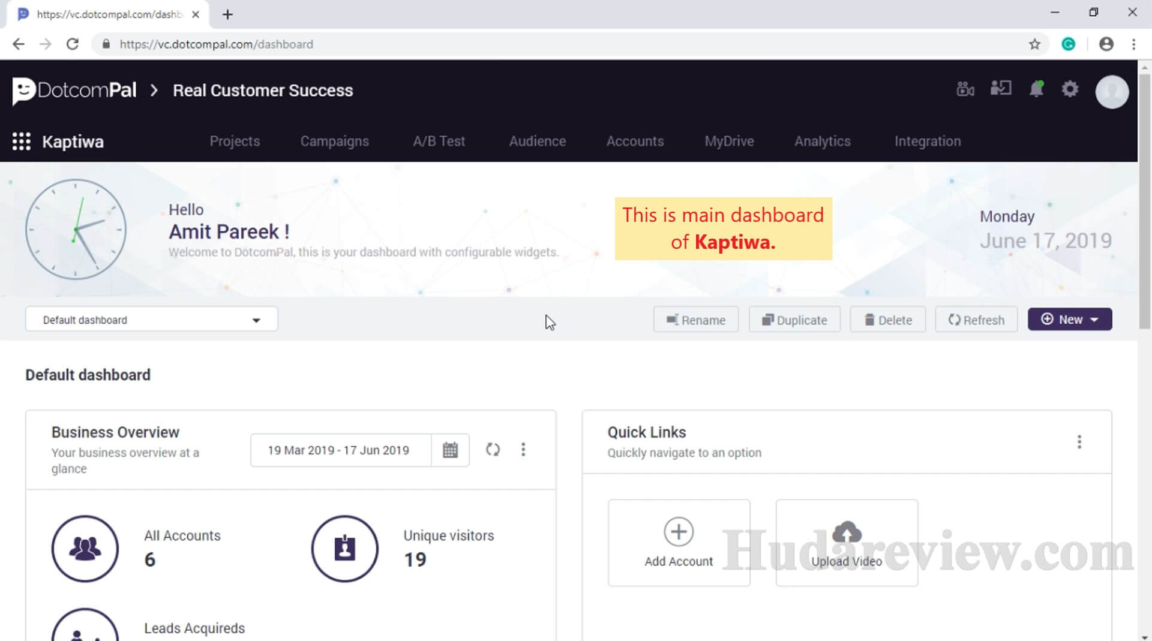
Task: Go to A/B Test menu
Action: [439, 142]
